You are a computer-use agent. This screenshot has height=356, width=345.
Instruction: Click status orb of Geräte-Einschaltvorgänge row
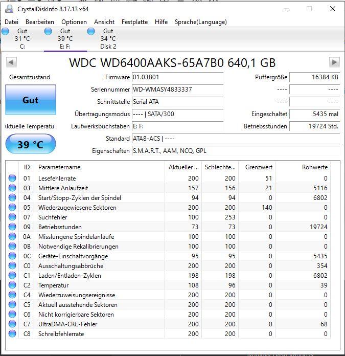click(12, 256)
